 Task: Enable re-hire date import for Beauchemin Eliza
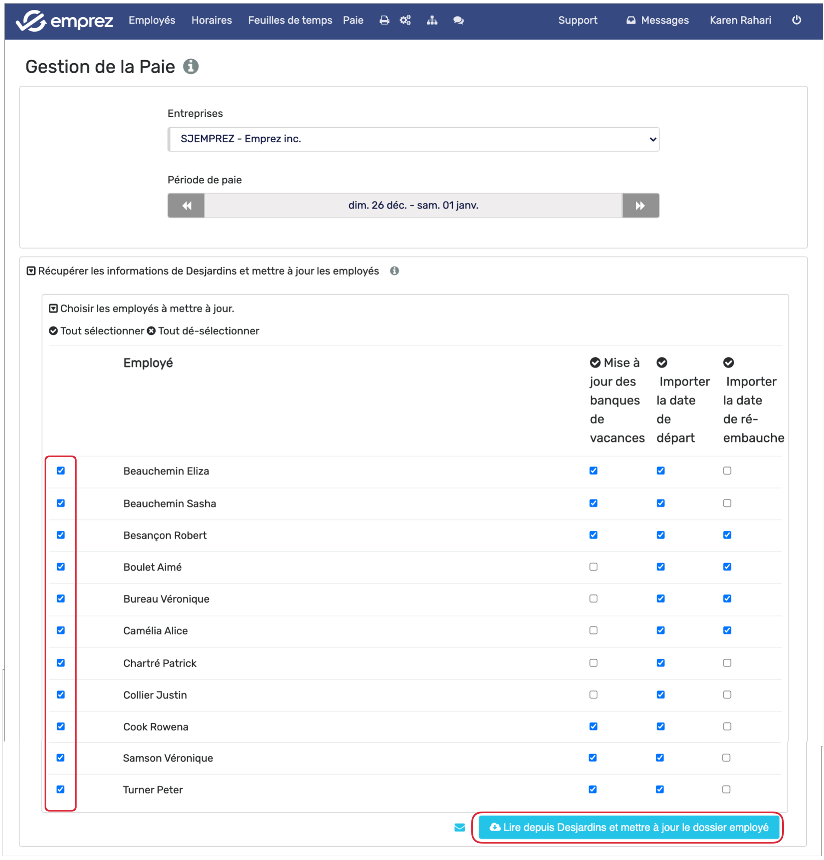727,471
